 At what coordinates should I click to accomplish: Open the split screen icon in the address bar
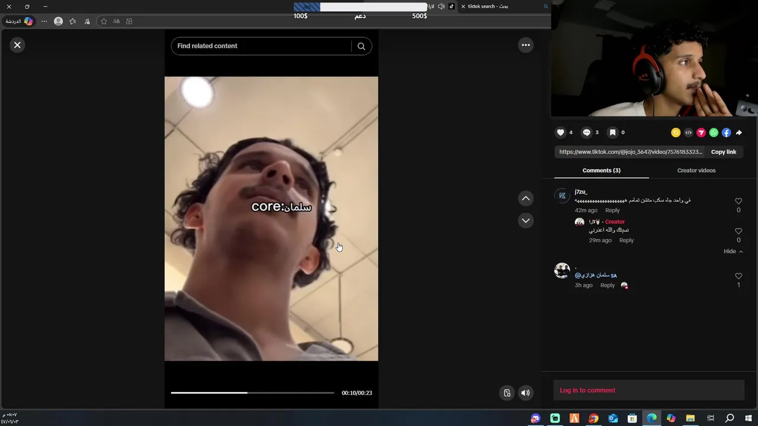(129, 21)
